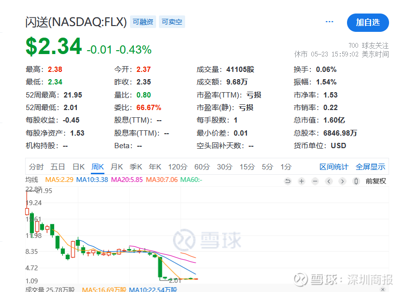Viewport: 405px width, 292px height.
Task: Click the stock title 闪送(NASDAQ:FLX)
Action: pyautogui.click(x=76, y=22)
